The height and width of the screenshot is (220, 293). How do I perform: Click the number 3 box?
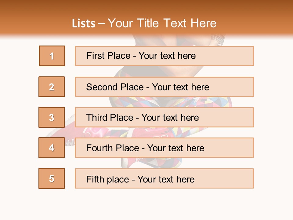pyautogui.click(x=52, y=117)
